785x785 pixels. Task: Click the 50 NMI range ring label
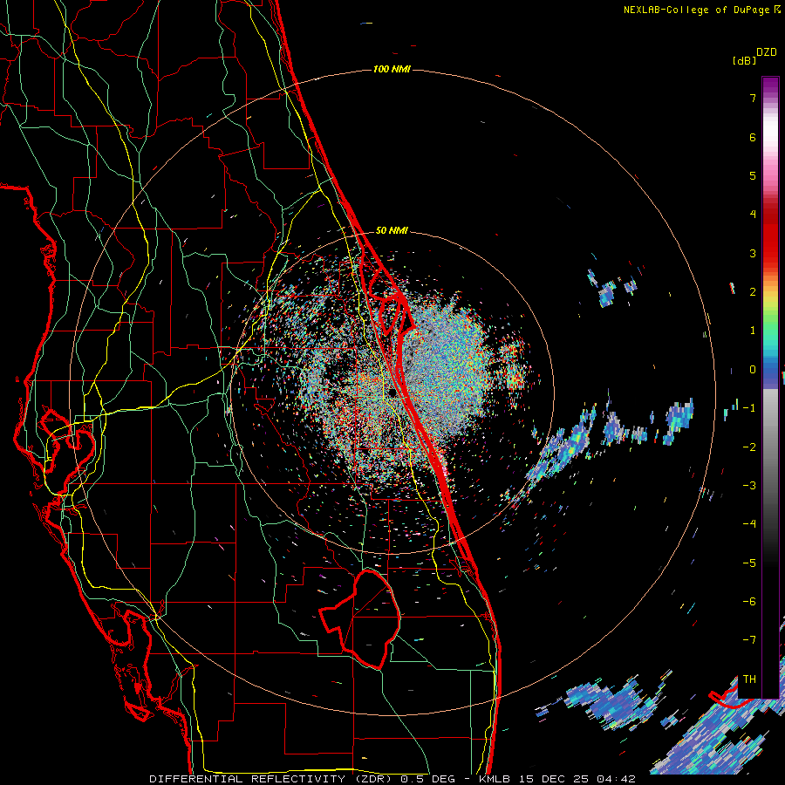392,230
